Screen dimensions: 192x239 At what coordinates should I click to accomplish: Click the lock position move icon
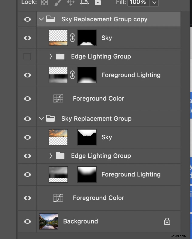point(70,2)
